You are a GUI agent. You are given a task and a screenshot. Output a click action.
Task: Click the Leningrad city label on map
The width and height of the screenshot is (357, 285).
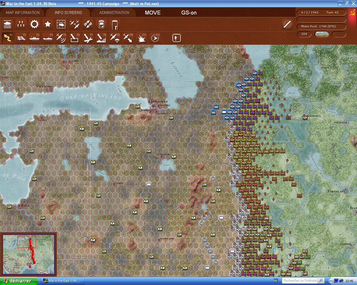click(158, 102)
